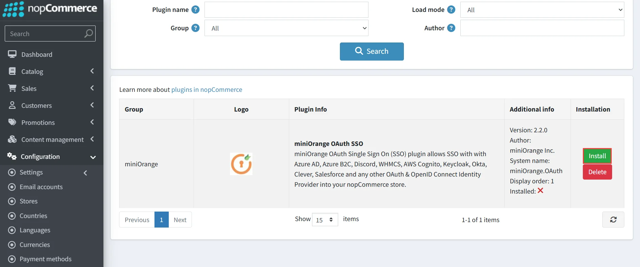Click the miniOrange OAuth SSO title
Viewport: 640px width, 267px height.
[x=329, y=144]
